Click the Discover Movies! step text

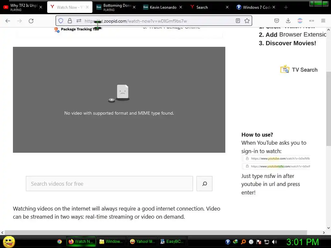[287, 43]
